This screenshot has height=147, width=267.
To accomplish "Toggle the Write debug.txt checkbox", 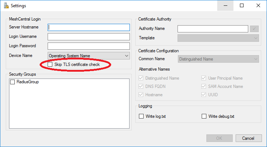I will pos(204,116).
